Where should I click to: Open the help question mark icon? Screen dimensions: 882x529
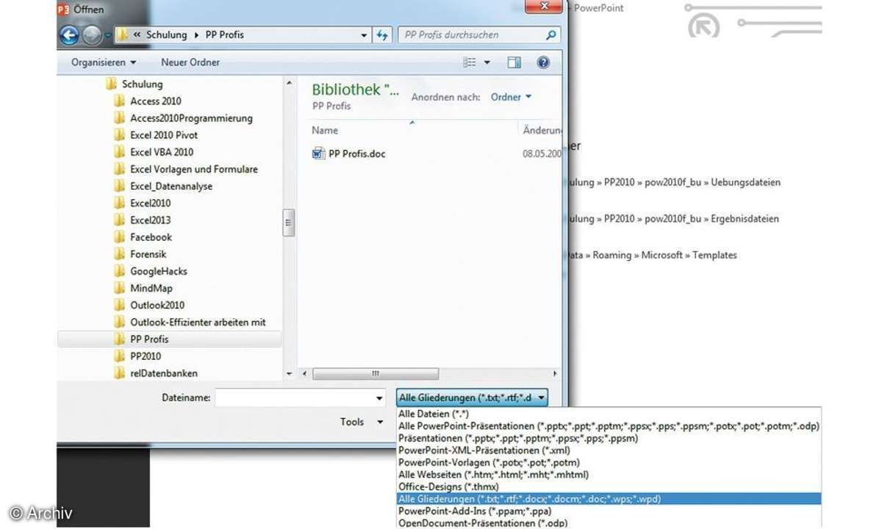click(543, 62)
